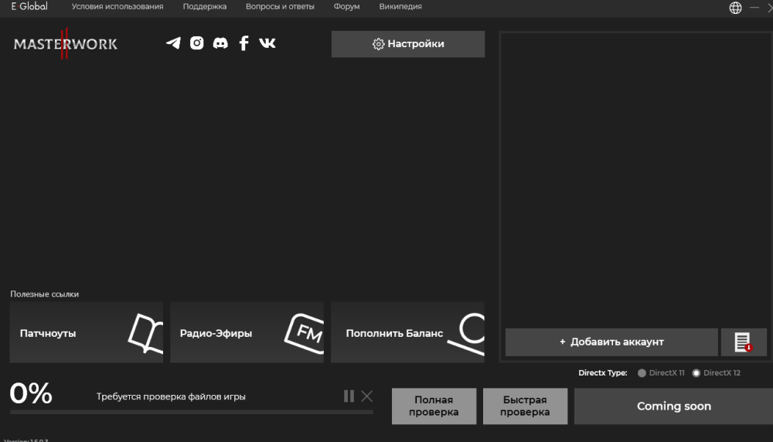This screenshot has width=773, height=442.
Task: Click the Настройки settings button
Action: click(x=408, y=44)
